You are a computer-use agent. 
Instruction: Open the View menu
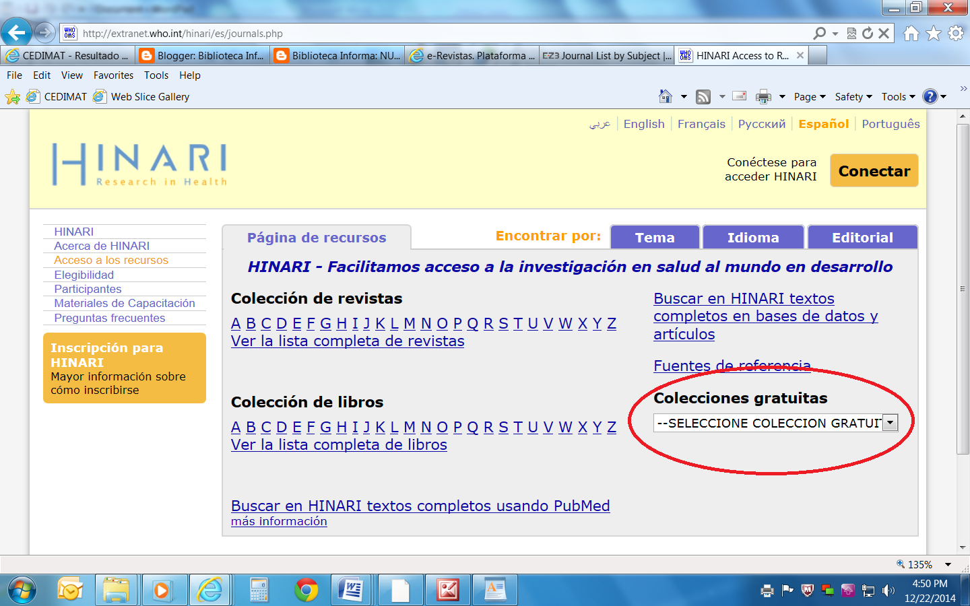tap(72, 75)
